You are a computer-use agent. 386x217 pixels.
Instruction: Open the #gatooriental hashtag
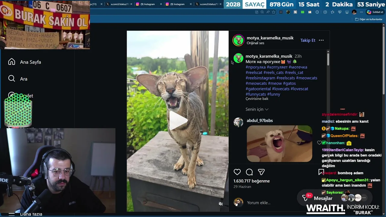(258, 89)
